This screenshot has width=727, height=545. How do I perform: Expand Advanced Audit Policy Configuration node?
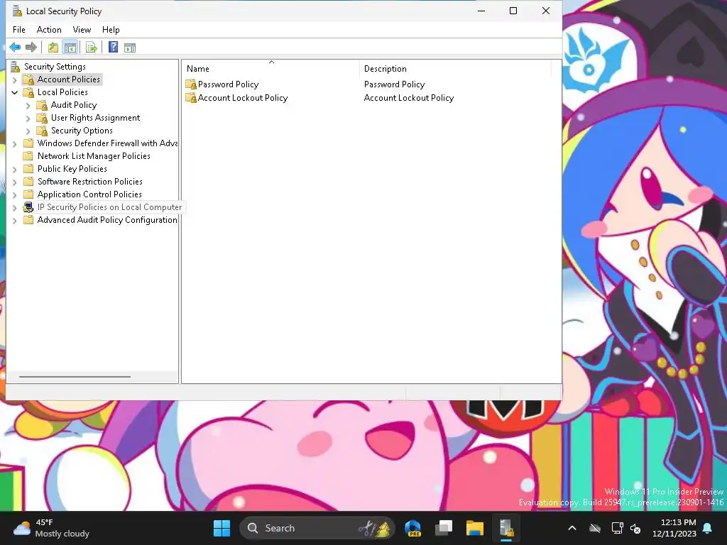click(x=14, y=221)
